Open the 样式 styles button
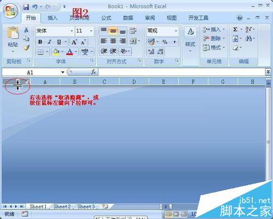 [x=190, y=39]
